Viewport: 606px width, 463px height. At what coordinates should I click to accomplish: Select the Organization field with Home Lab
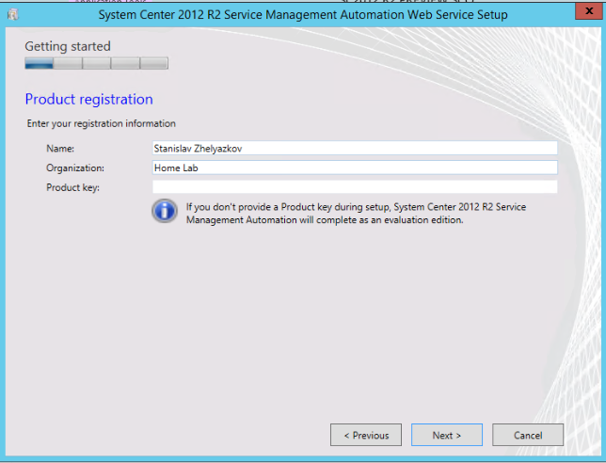point(354,168)
